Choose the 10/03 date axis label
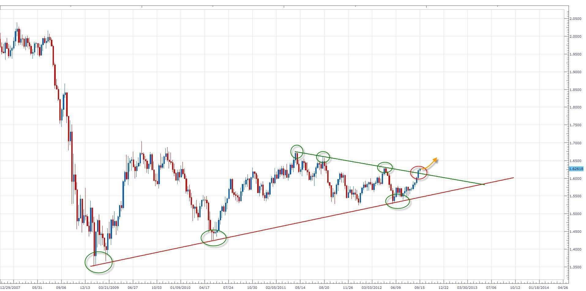Screen dimensions: 586x291 point(156,288)
